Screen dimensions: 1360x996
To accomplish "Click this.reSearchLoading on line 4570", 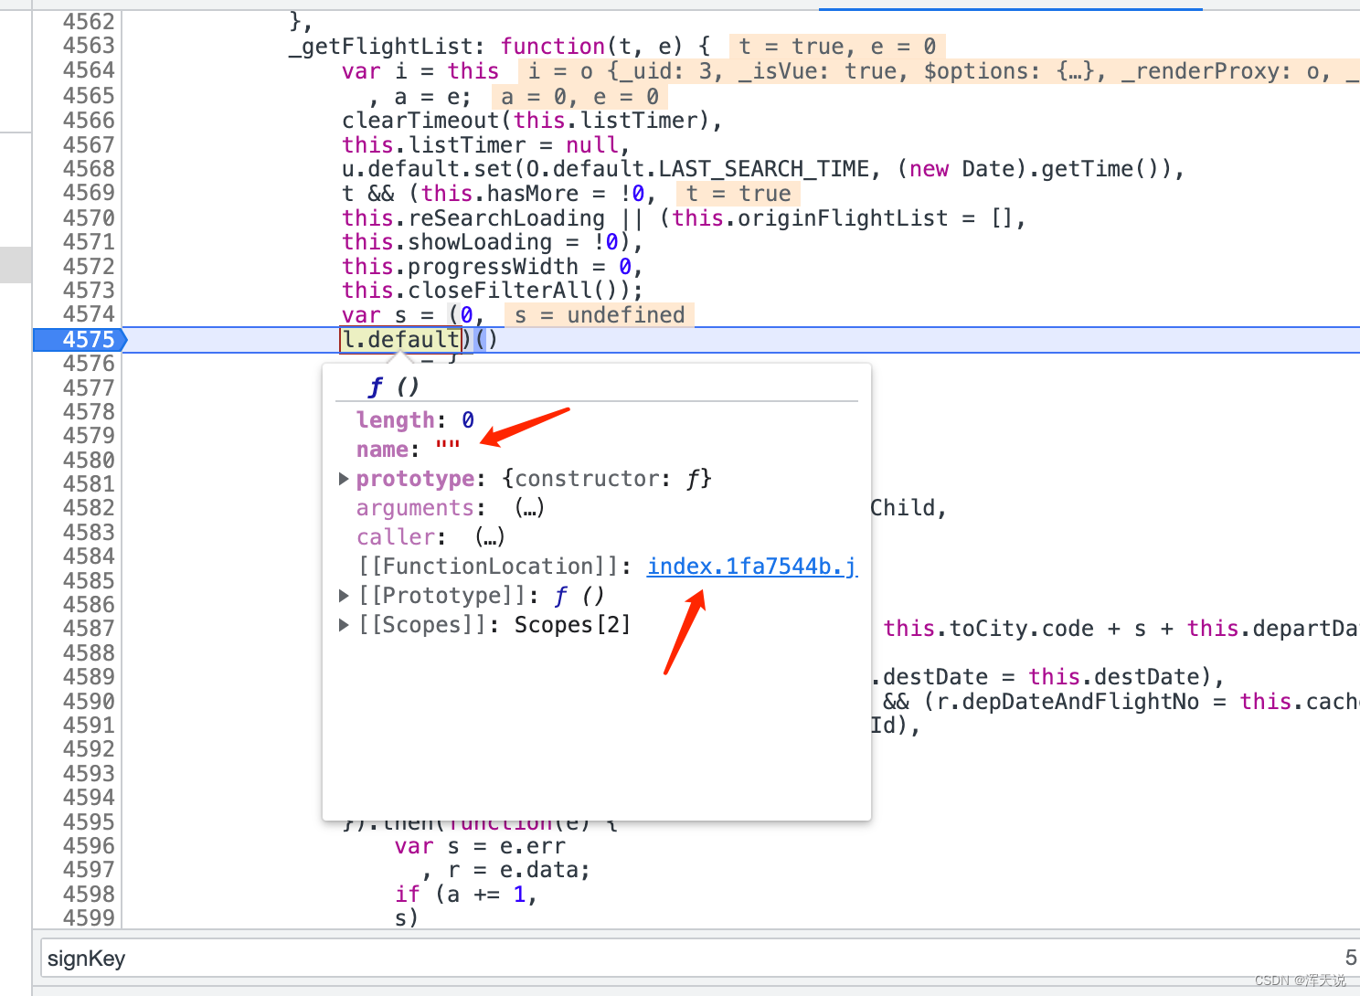I will (473, 218).
